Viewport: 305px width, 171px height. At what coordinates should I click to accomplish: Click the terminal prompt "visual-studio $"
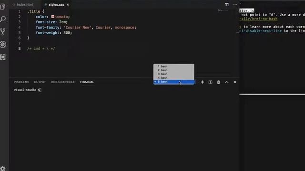tap(27, 90)
